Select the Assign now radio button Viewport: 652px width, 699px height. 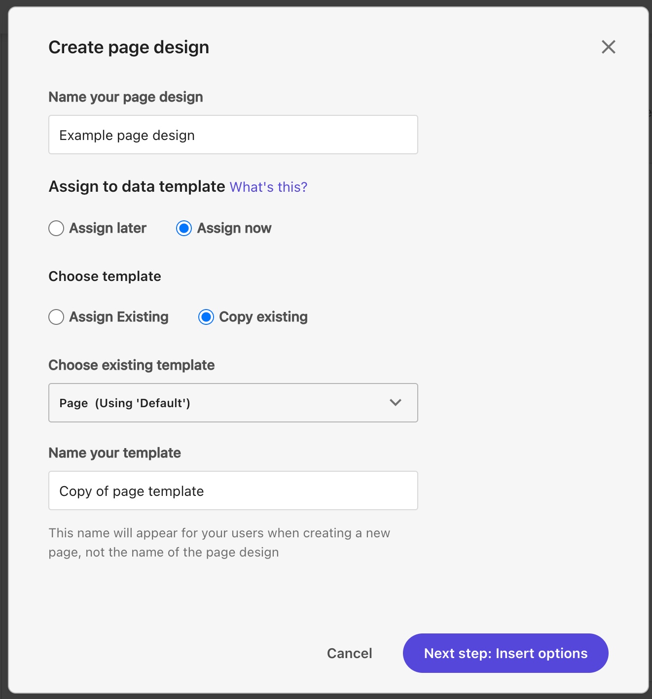pyautogui.click(x=184, y=228)
